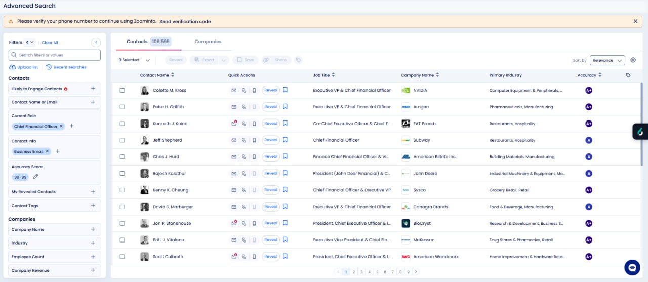Viewport: 648px width, 282px height.
Task: Switch to the Companies tab
Action: (x=208, y=42)
